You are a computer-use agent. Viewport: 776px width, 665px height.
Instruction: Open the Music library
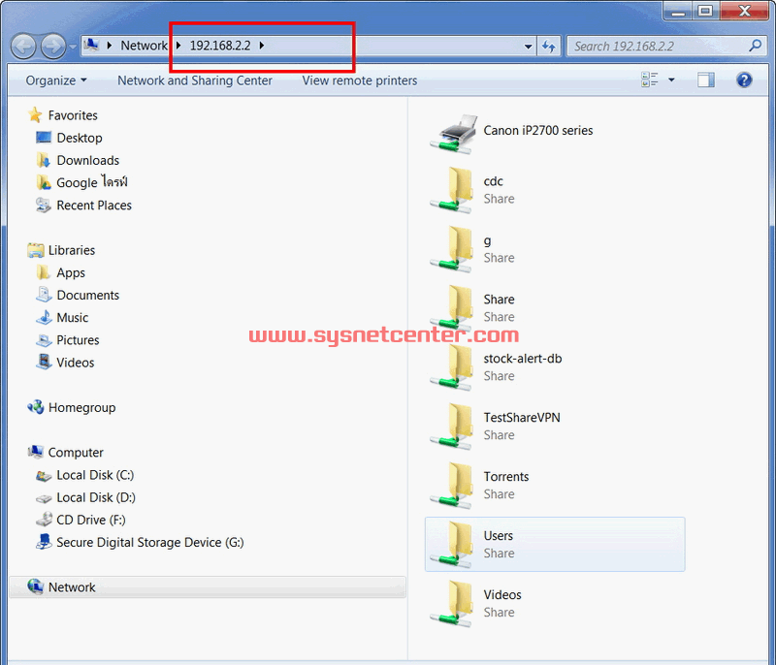tap(72, 317)
